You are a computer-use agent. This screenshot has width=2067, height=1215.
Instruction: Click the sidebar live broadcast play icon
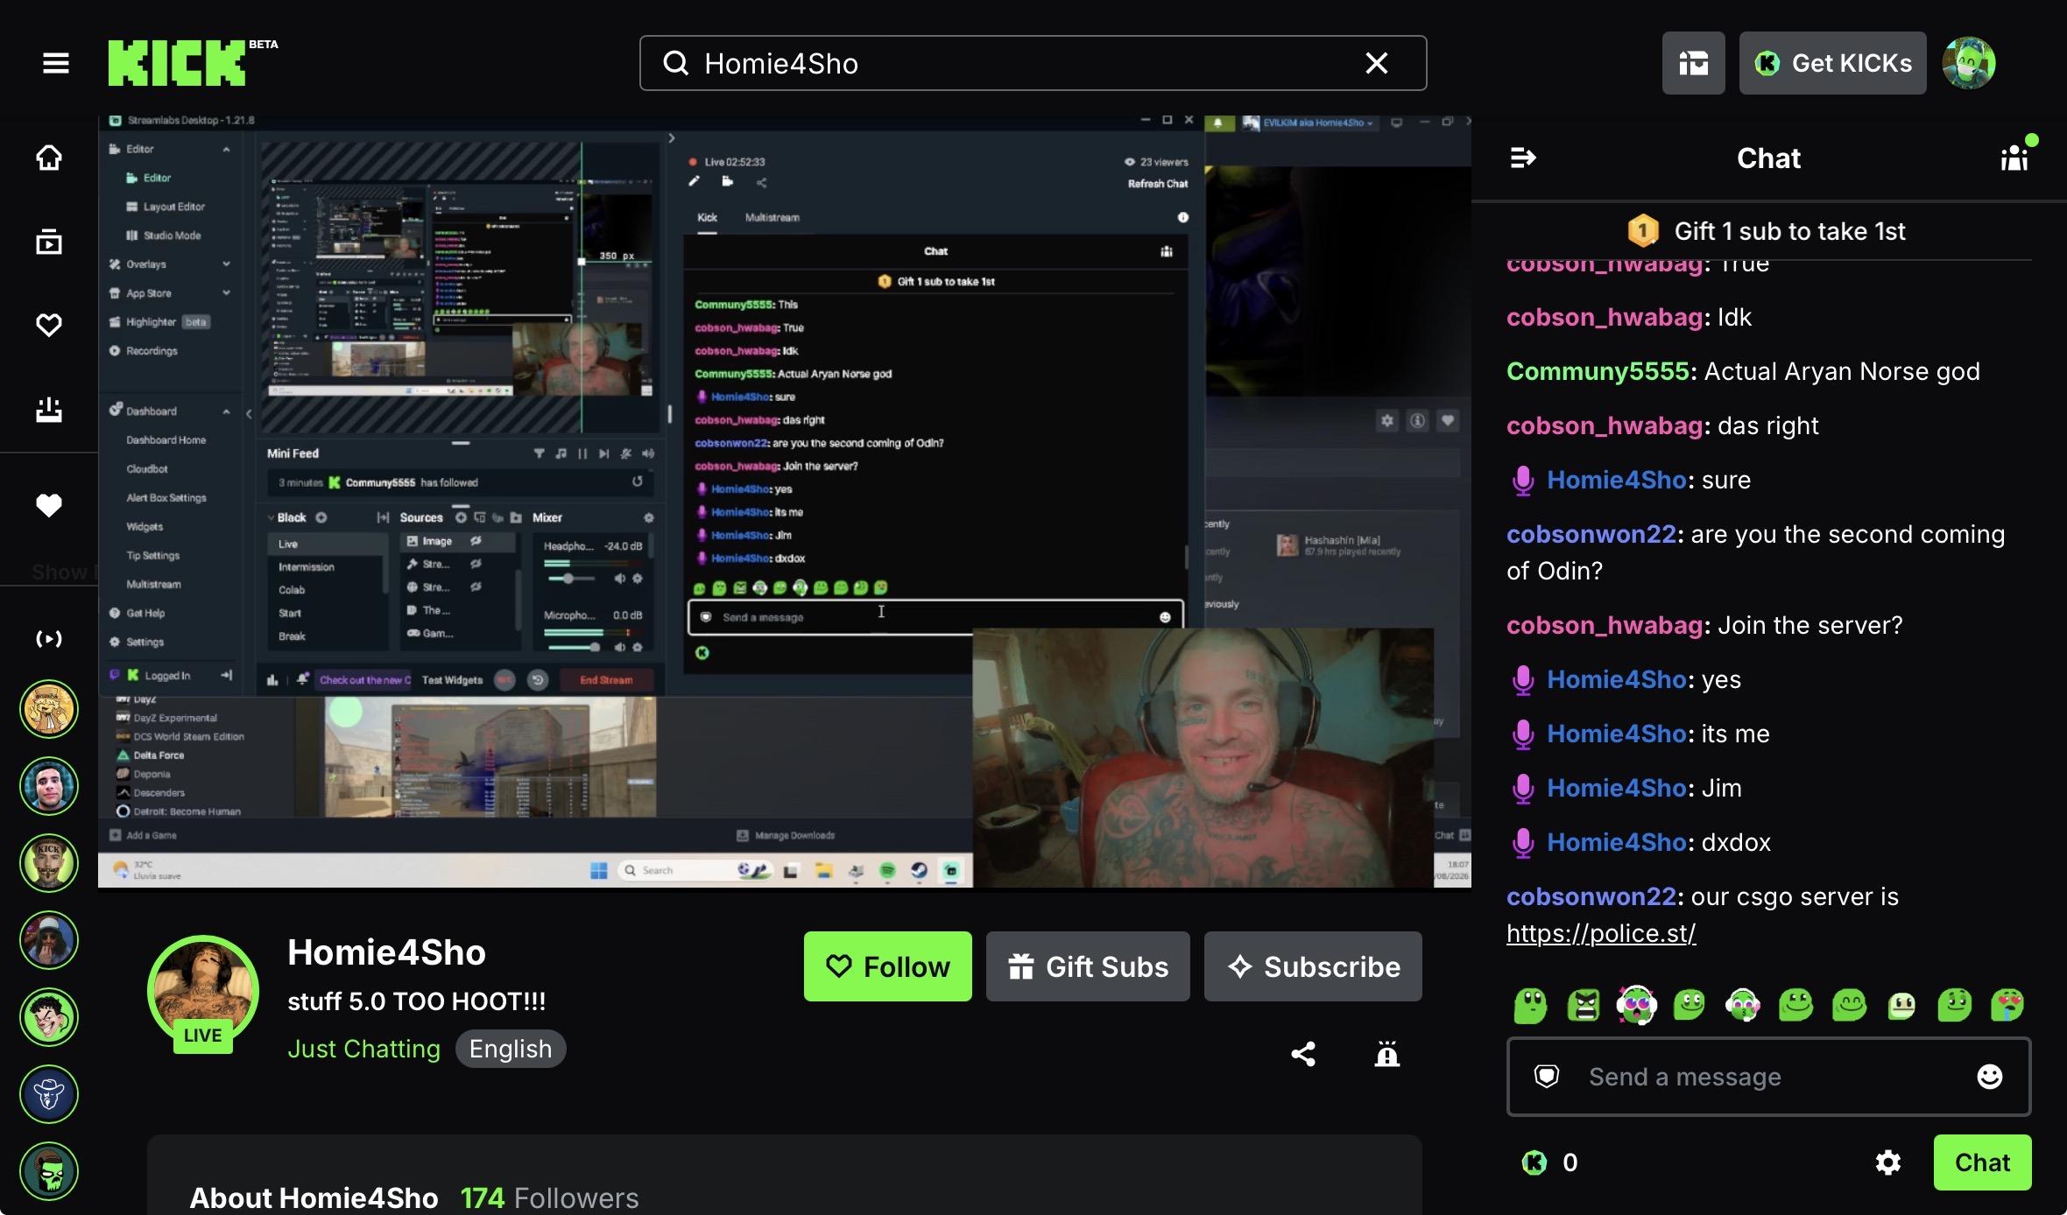point(49,639)
